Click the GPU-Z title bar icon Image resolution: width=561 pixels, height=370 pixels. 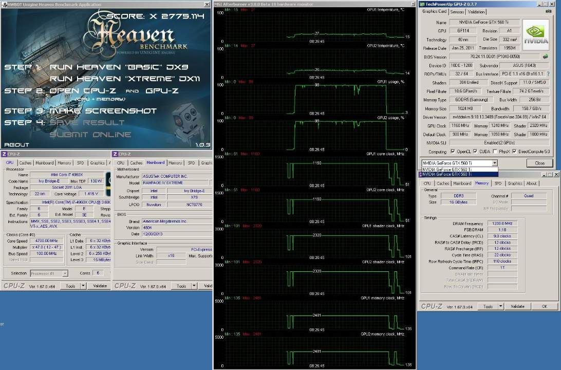tap(422, 4)
